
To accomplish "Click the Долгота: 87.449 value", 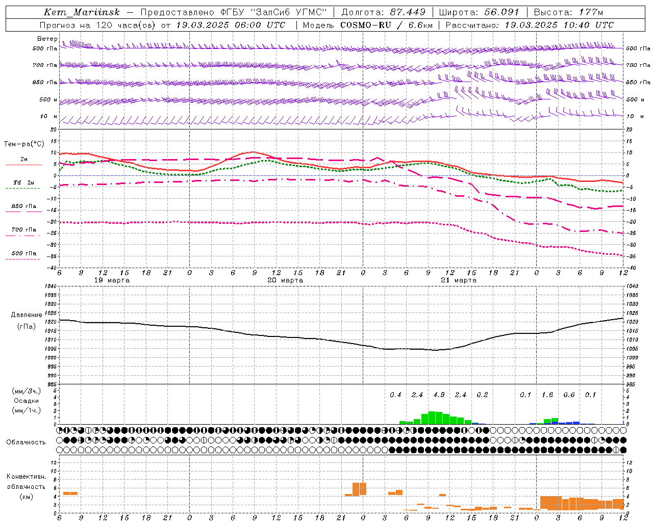I will 383,12.
